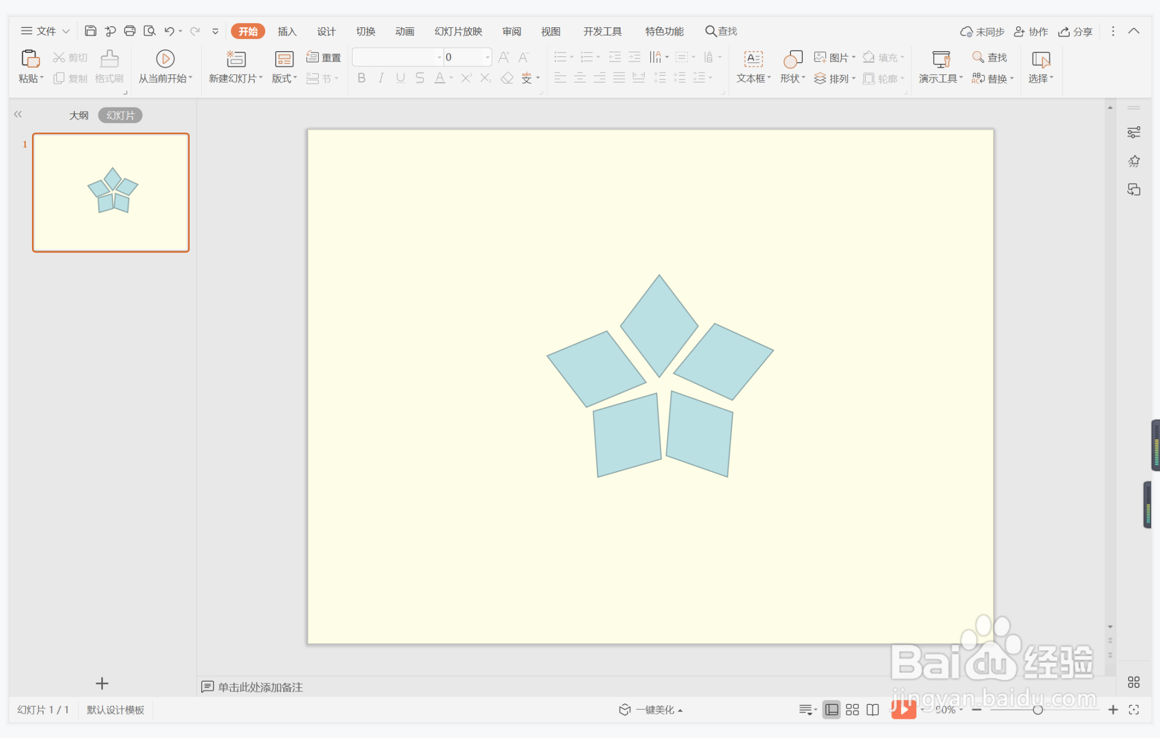Click the 分享 share button
Image resolution: width=1160 pixels, height=738 pixels.
pyautogui.click(x=1075, y=31)
